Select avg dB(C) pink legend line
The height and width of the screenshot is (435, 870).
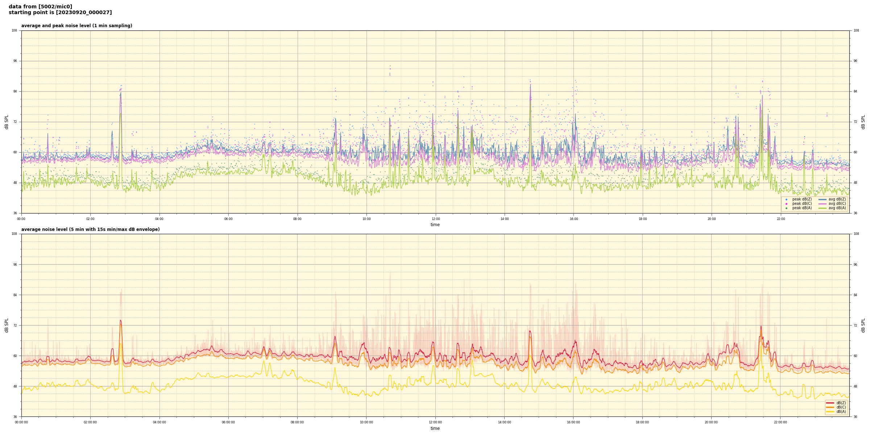tap(823, 204)
